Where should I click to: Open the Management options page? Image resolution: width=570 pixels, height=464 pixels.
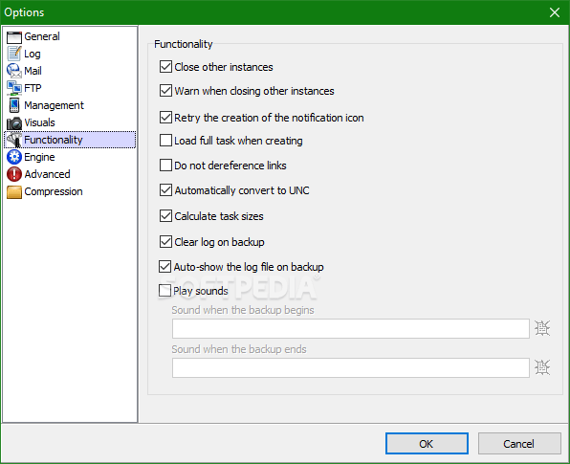coord(54,105)
